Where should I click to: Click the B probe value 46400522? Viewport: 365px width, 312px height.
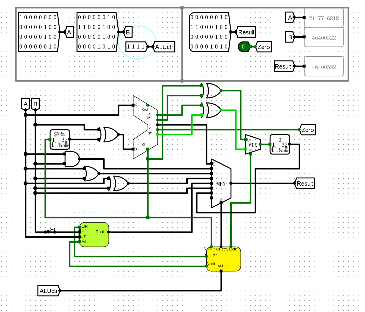[x=324, y=37]
